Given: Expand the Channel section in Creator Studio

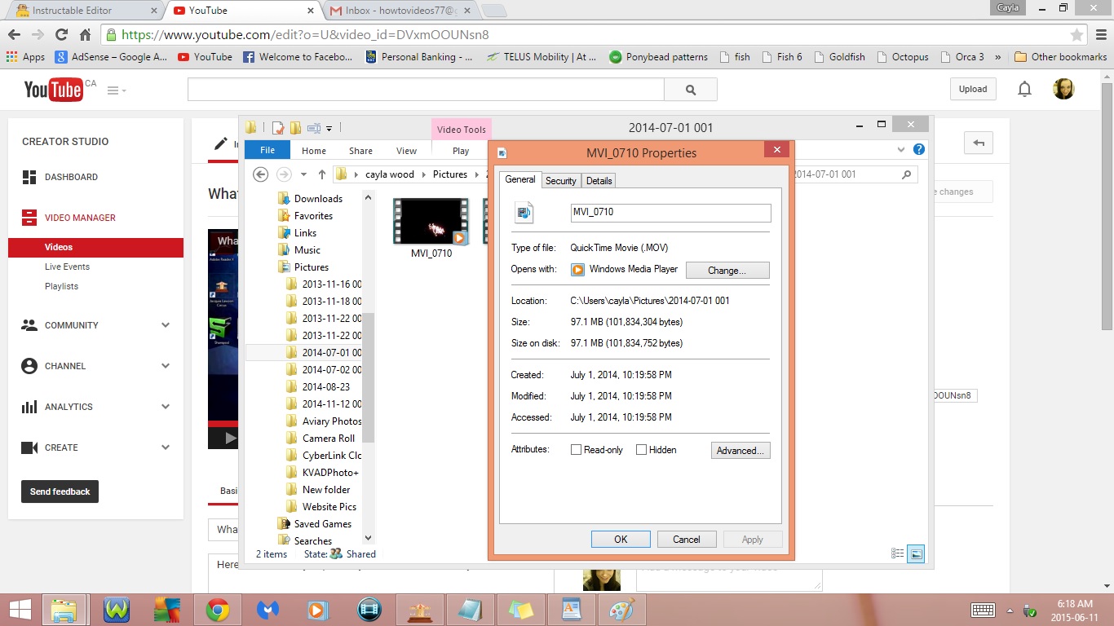Looking at the screenshot, I should [x=166, y=366].
